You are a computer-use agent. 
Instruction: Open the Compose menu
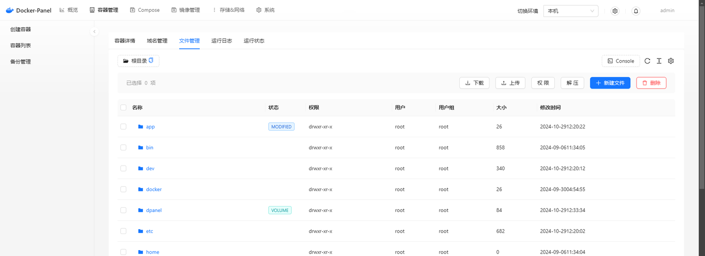(x=145, y=10)
